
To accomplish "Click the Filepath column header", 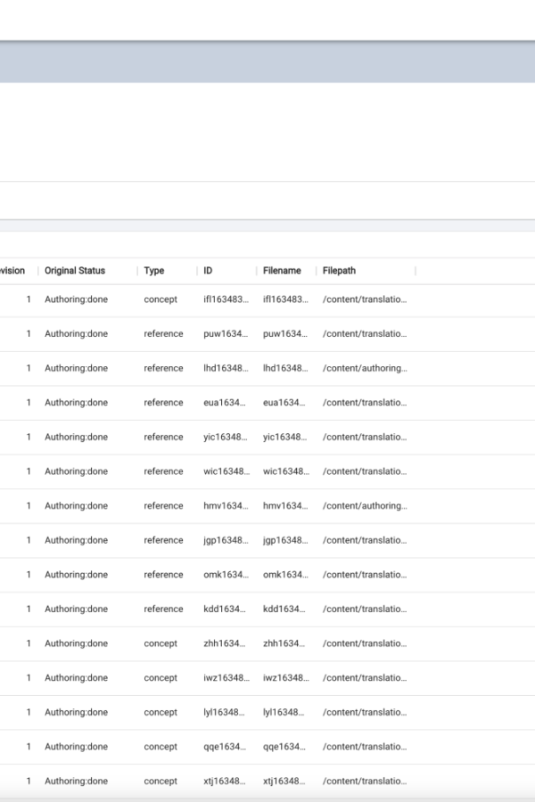I will pyautogui.click(x=339, y=271).
